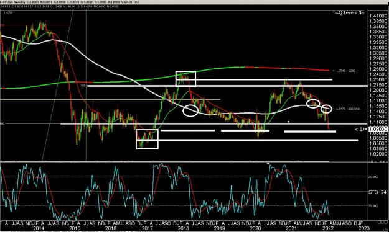Click the 2023 year label on time axis

[363, 228]
